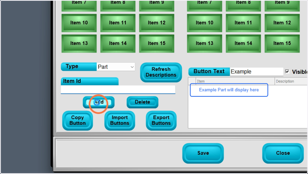Open the Type dropdown showing Part
The height and width of the screenshot is (174, 308).
point(116,67)
